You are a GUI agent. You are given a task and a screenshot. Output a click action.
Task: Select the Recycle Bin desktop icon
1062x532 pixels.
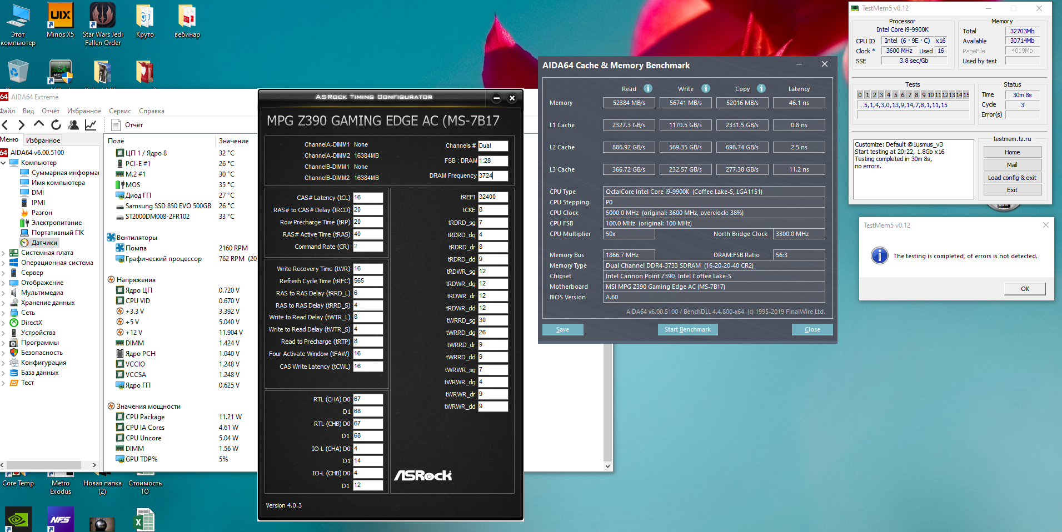tap(18, 73)
